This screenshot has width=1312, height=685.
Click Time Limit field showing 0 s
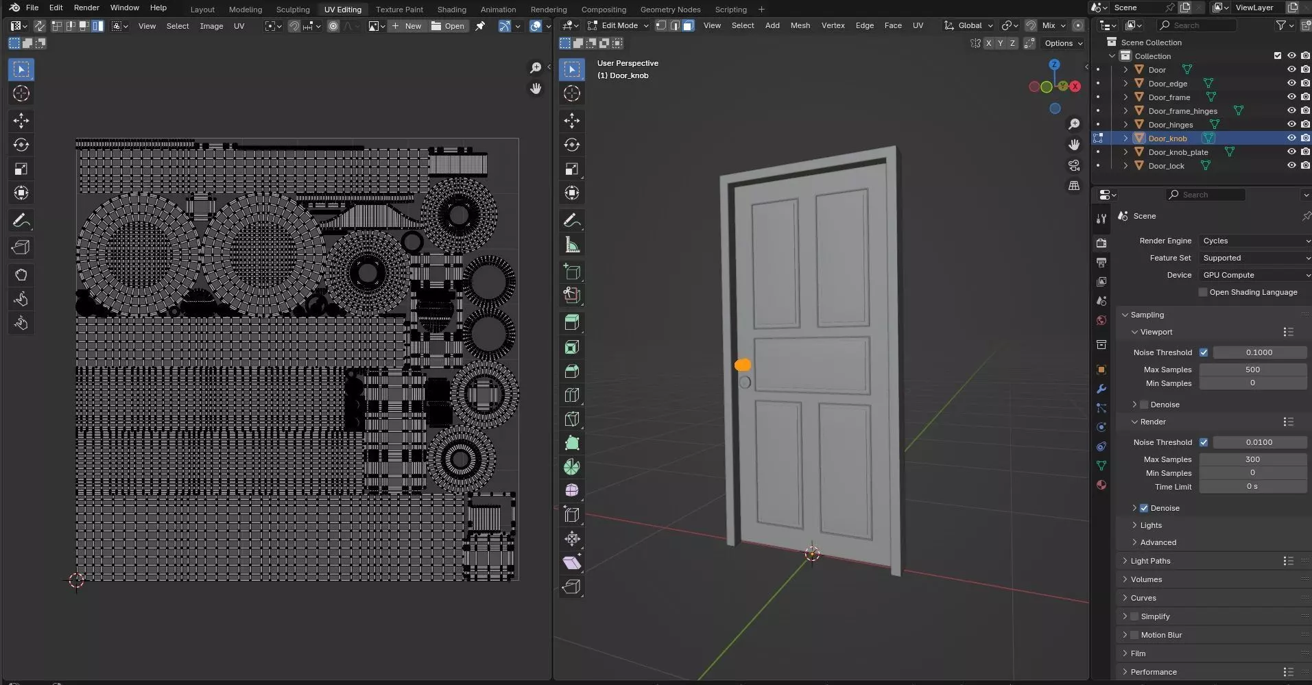[1252, 487]
